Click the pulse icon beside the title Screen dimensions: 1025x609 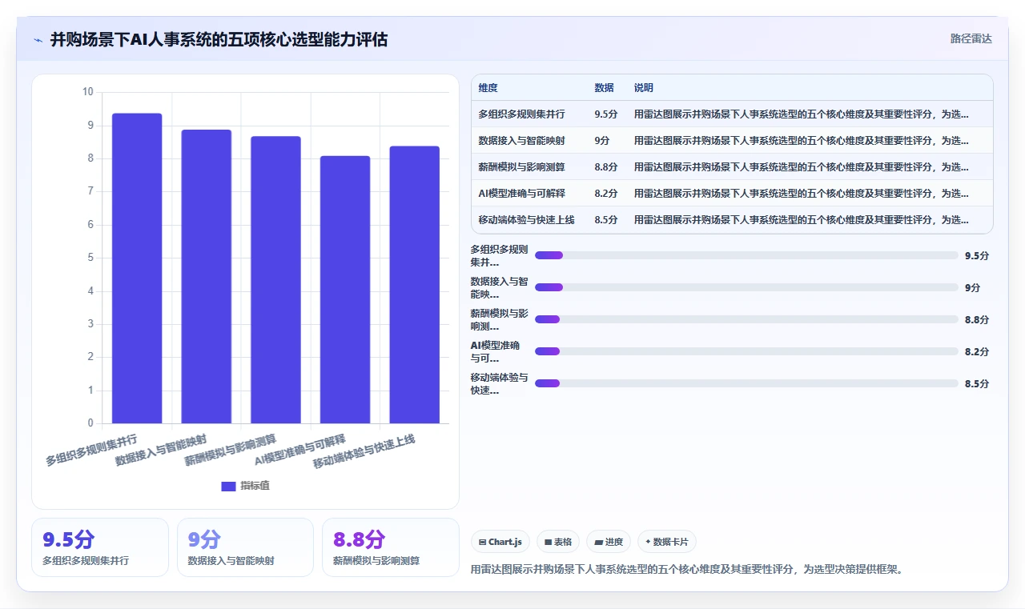coord(38,40)
